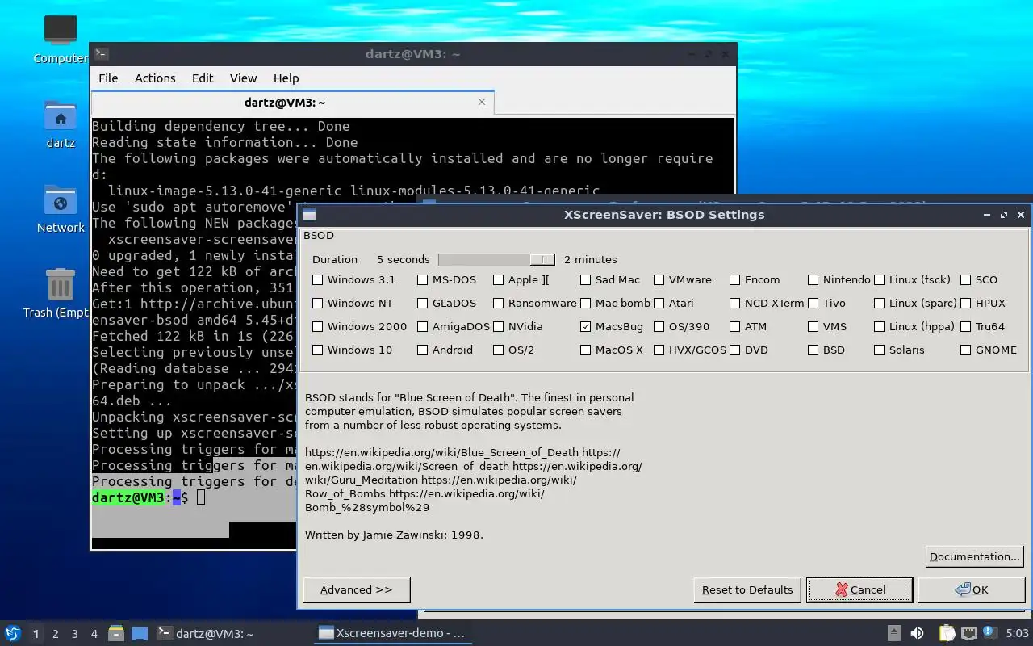The width and height of the screenshot is (1033, 646).
Task: Open the Computer desktop icon
Action: click(x=61, y=31)
